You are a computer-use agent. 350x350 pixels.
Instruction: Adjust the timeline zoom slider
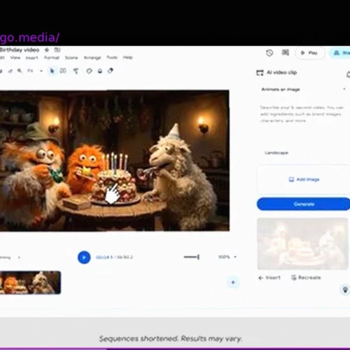191,257
